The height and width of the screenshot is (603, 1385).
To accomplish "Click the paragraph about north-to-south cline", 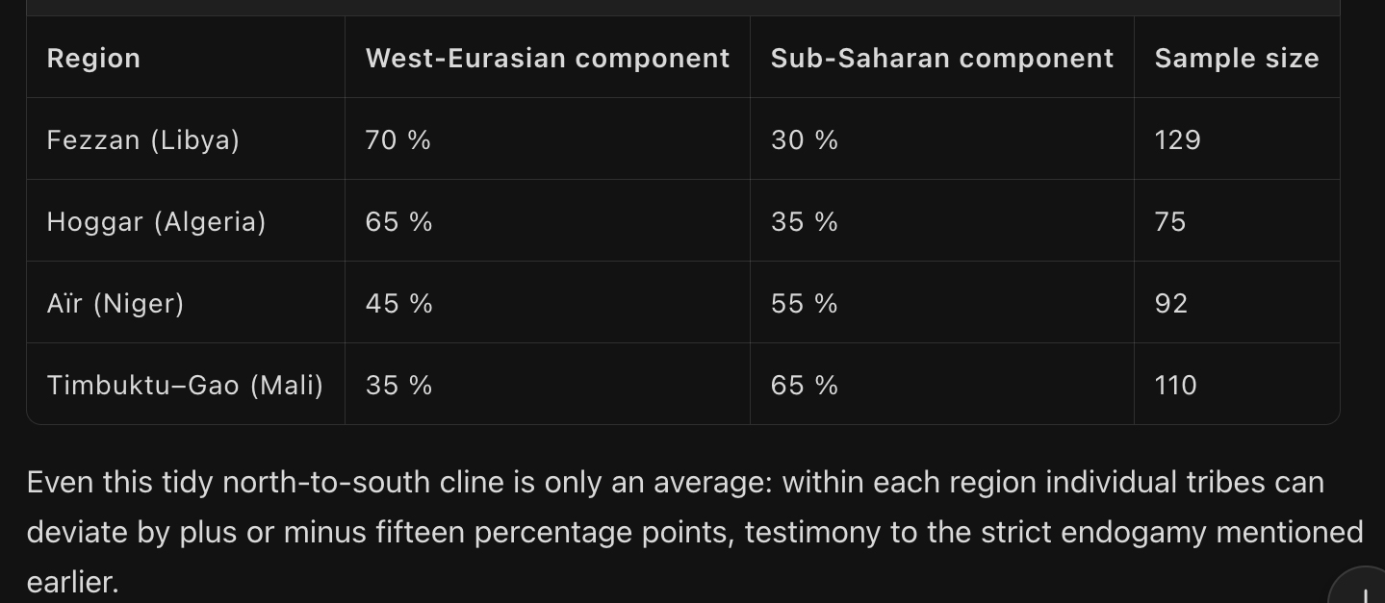I will pyautogui.click(x=674, y=532).
